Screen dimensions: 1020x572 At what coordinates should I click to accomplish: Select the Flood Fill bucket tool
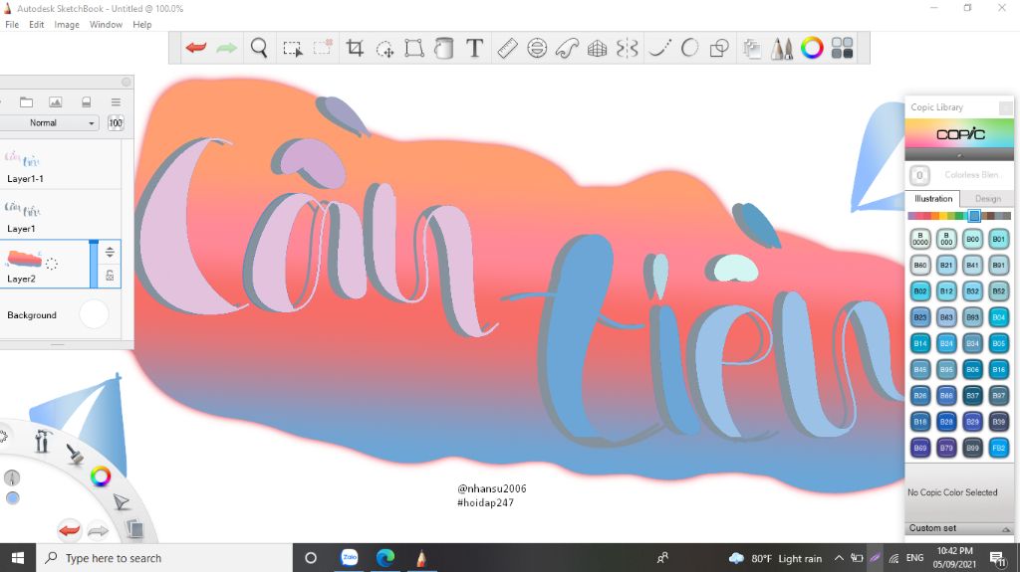tap(444, 48)
